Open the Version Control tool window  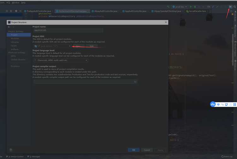click(15, 156)
